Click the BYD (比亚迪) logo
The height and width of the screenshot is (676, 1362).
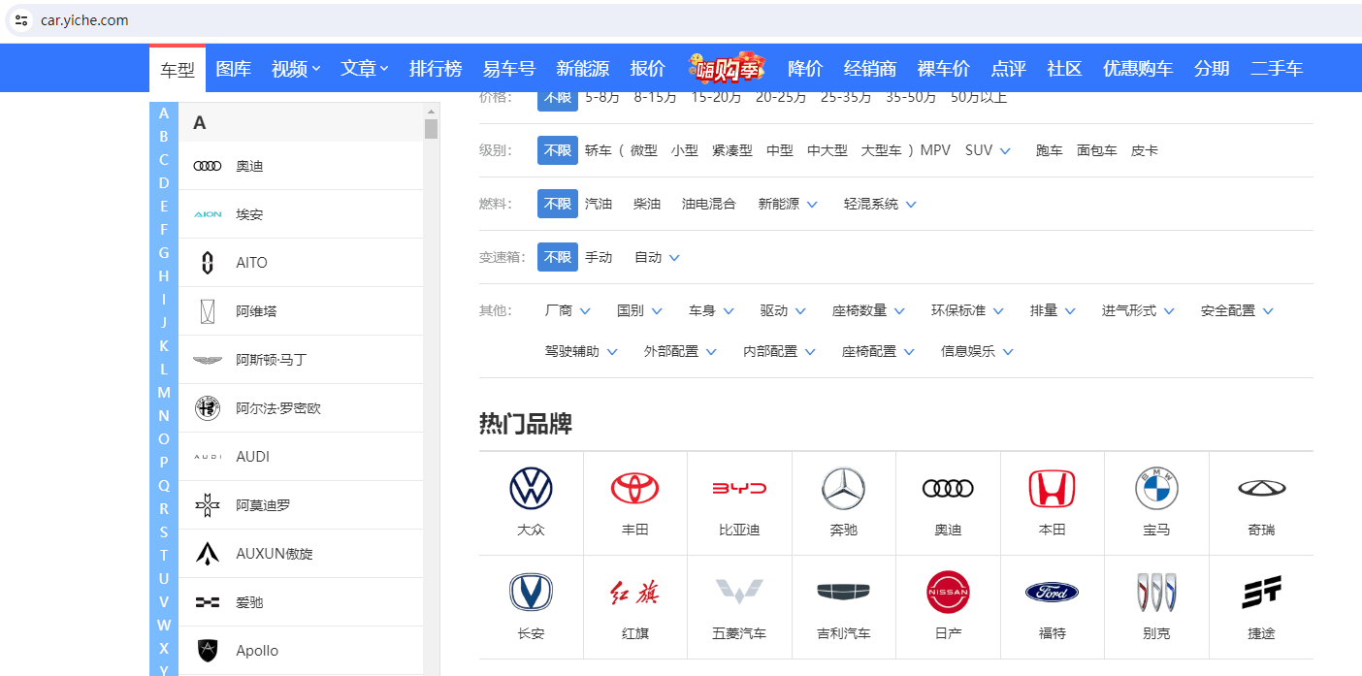pos(739,488)
